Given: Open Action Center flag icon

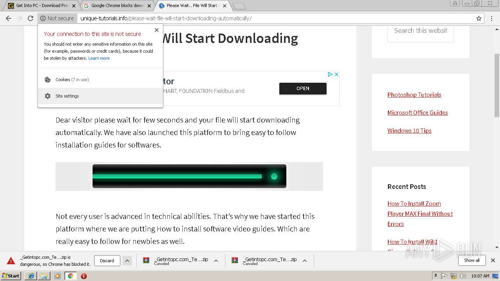Looking at the screenshot, I should [x=444, y=276].
